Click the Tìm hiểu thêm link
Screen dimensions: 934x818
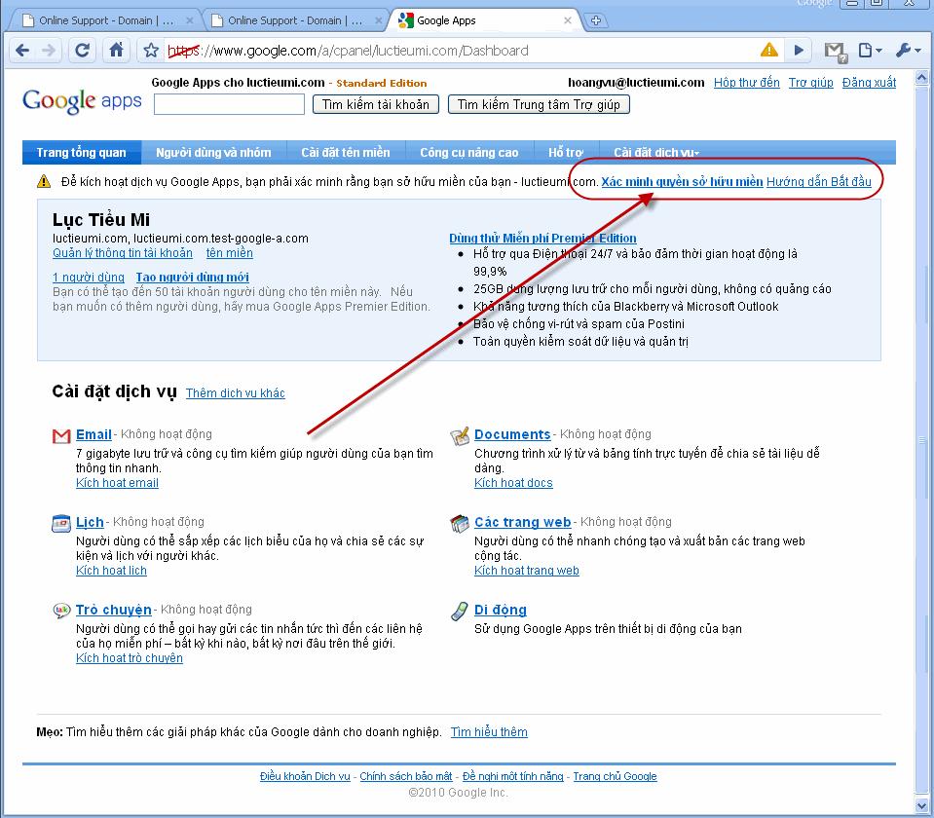(489, 732)
